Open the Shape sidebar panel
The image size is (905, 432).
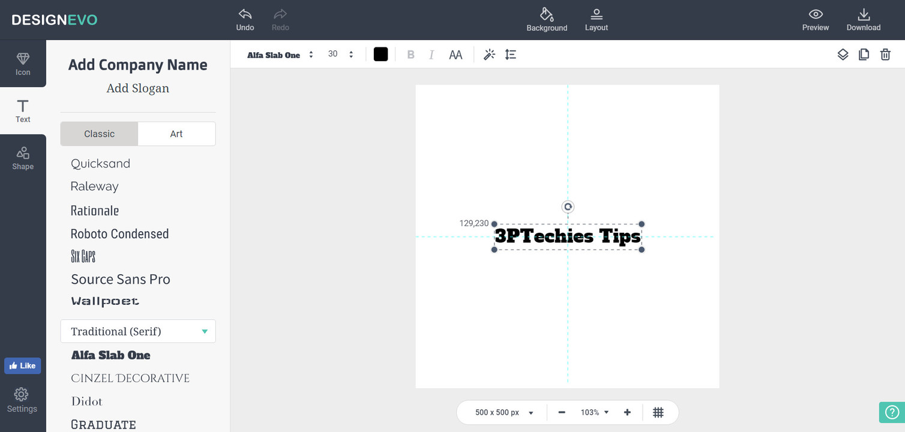(23, 158)
